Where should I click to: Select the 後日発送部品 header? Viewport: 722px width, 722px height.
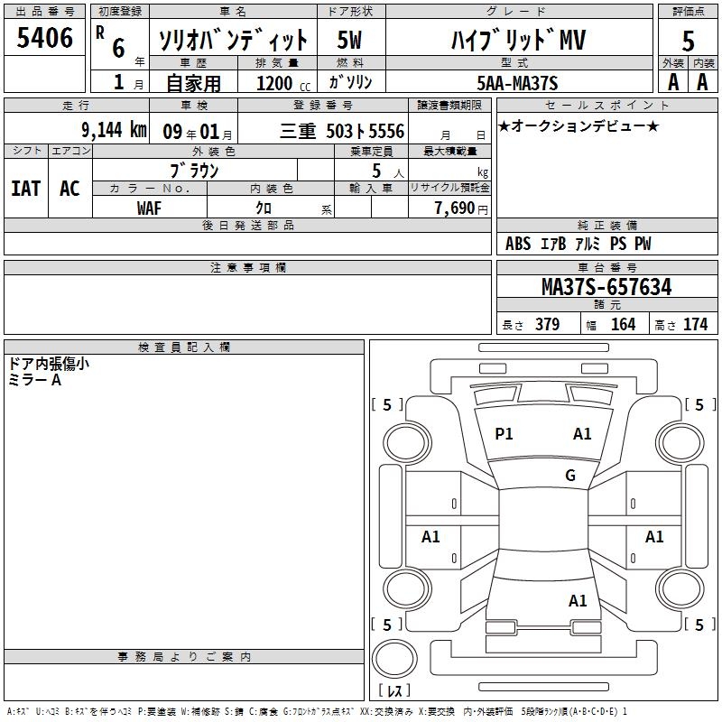[247, 225]
